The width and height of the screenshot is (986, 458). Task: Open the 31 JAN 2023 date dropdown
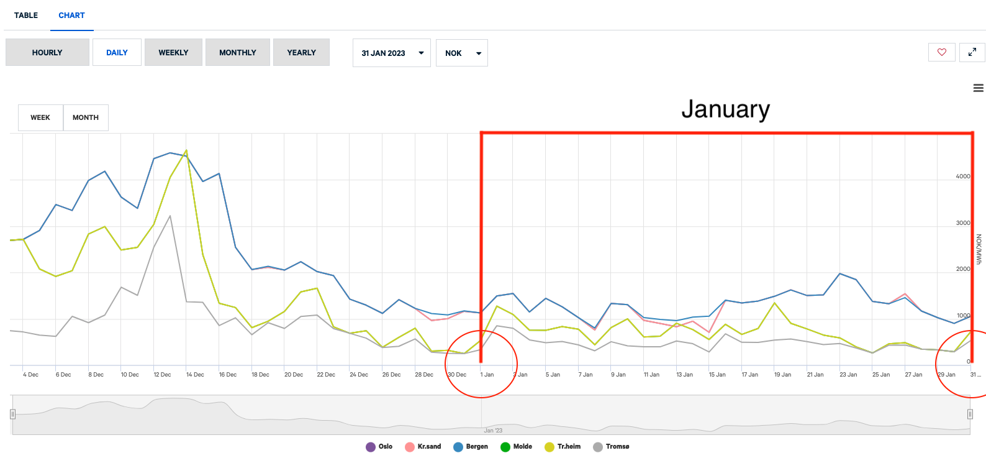point(391,53)
